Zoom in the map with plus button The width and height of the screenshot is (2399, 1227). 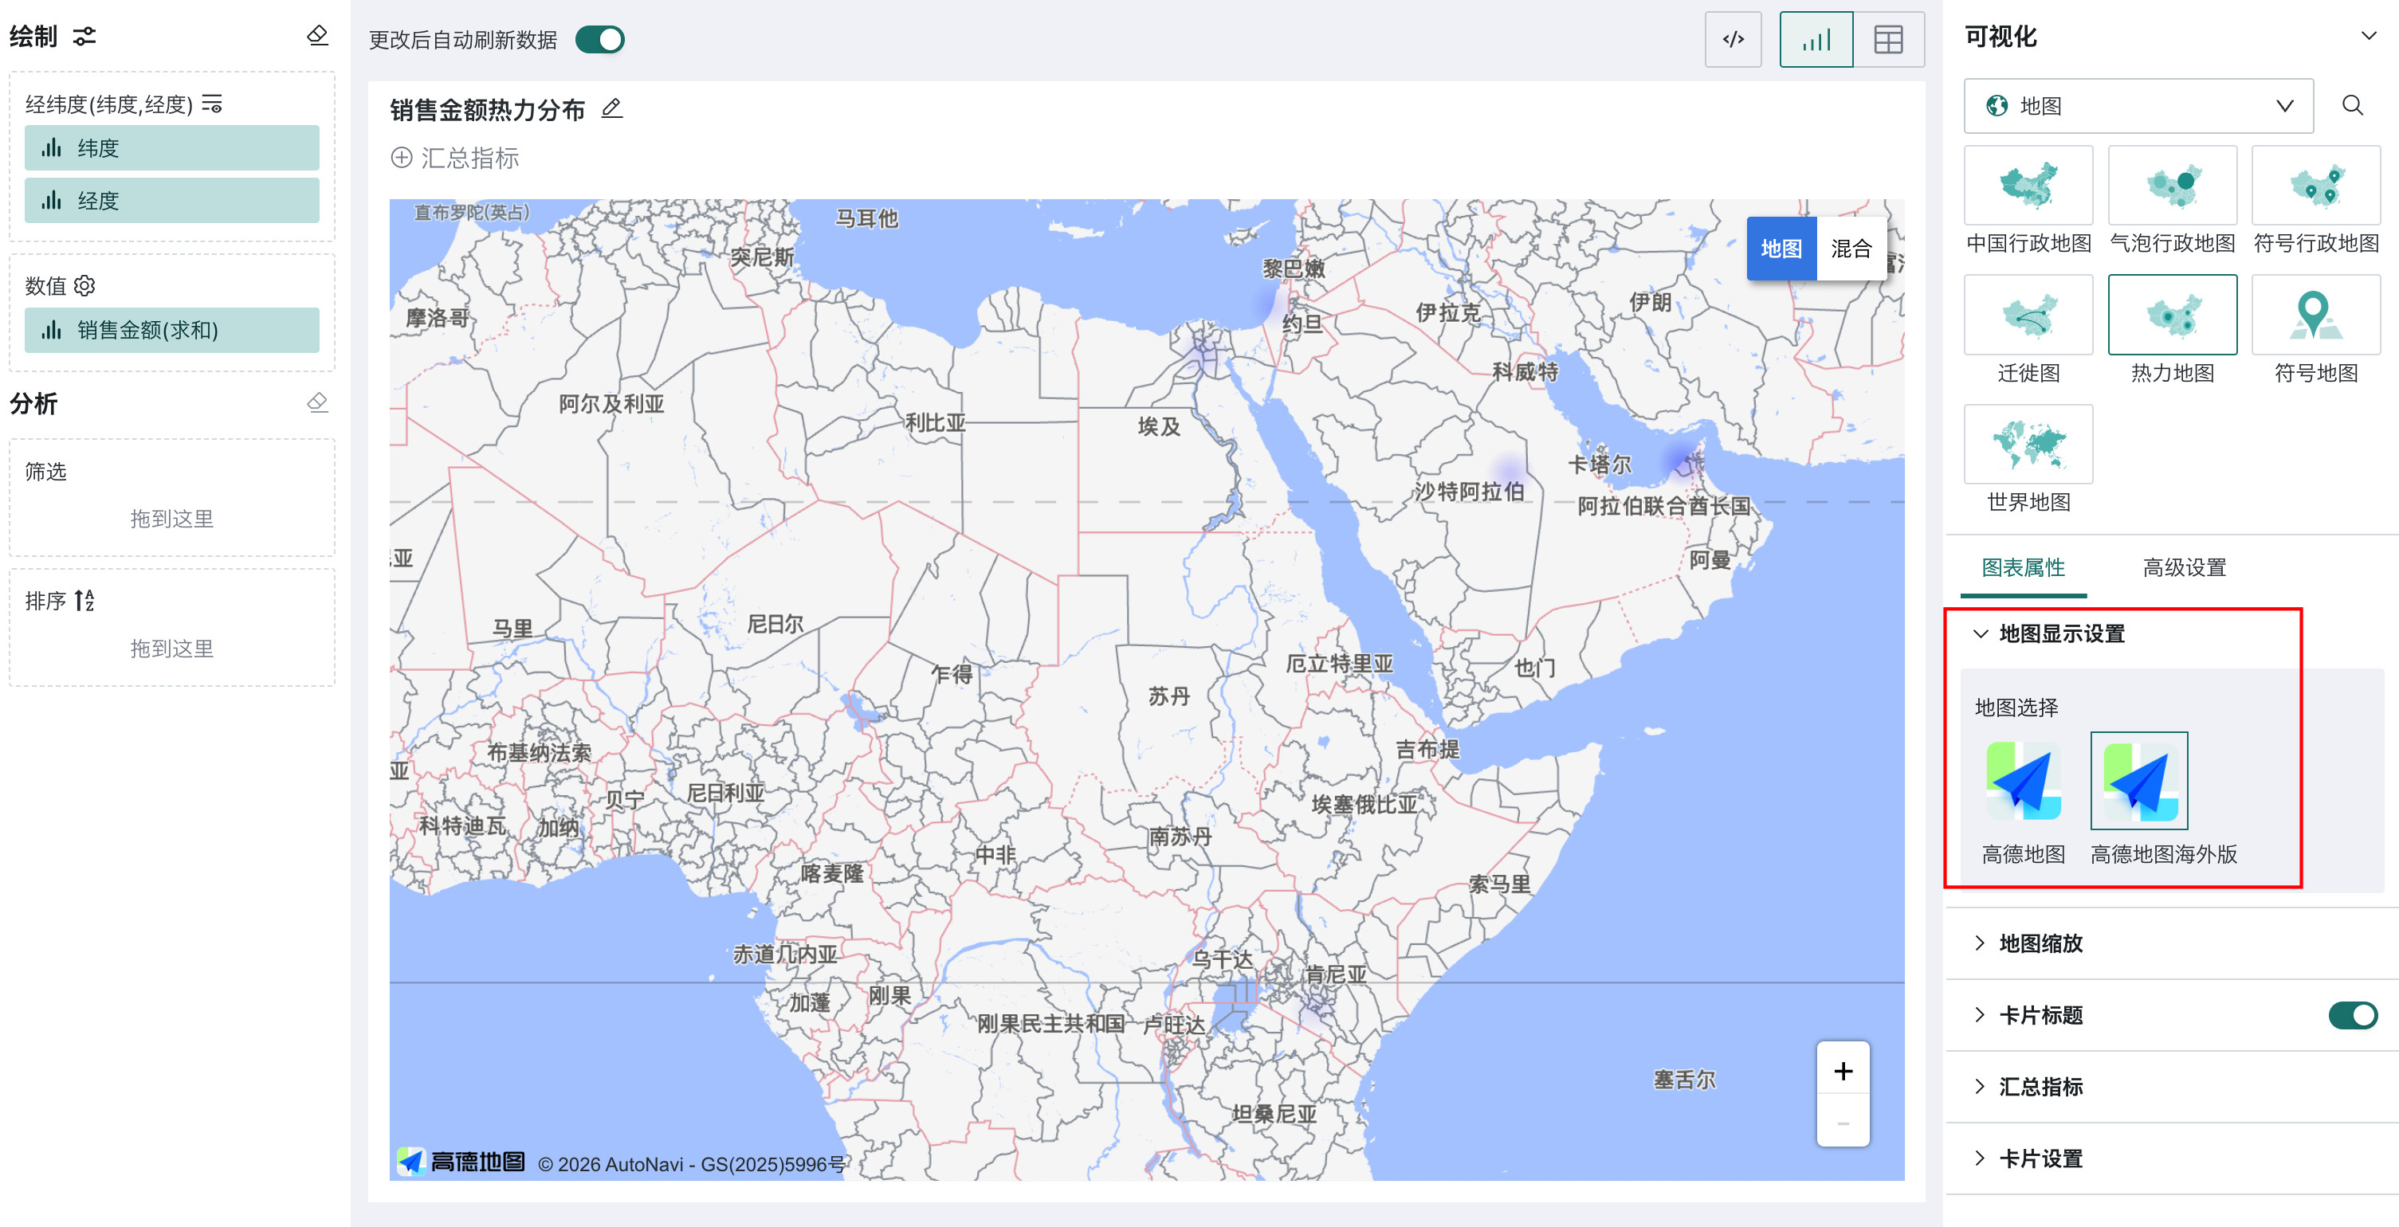point(1842,1071)
